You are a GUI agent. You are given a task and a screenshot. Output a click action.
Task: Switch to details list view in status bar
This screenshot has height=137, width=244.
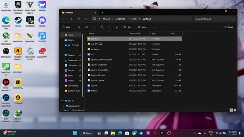pyautogui.click(x=231, y=110)
